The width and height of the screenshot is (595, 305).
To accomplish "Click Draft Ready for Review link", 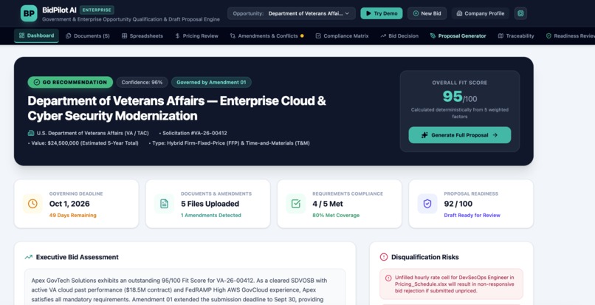I will pyautogui.click(x=472, y=216).
